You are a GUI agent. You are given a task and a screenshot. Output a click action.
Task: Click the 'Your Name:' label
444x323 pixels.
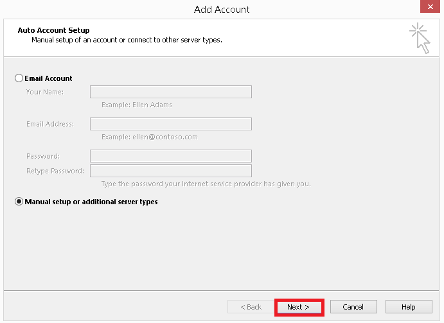pos(45,92)
